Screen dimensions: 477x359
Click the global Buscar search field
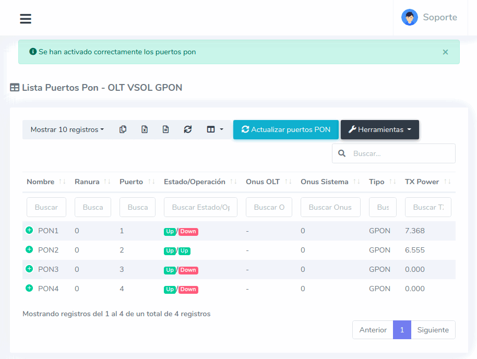(x=400, y=153)
